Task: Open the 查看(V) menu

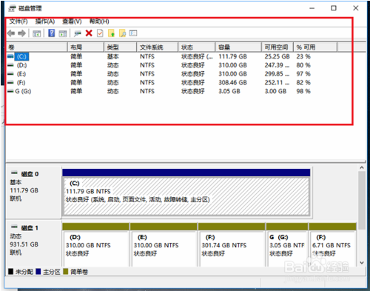Action: point(72,21)
